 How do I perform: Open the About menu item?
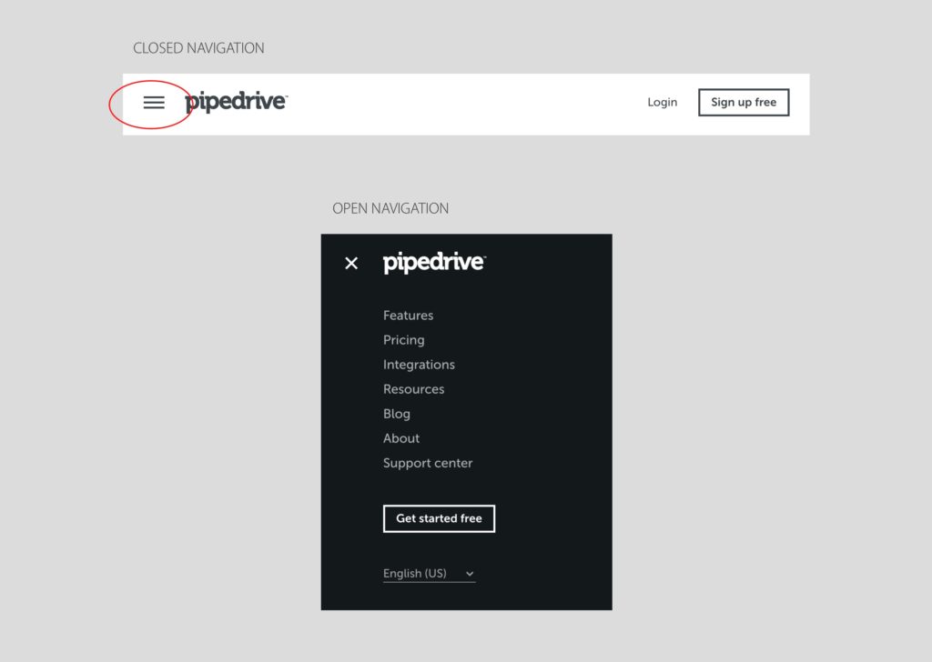(401, 438)
